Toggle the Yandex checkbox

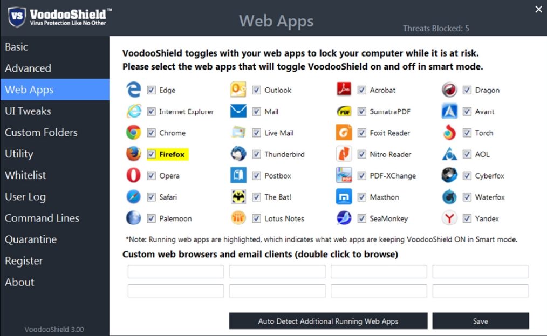(x=467, y=218)
